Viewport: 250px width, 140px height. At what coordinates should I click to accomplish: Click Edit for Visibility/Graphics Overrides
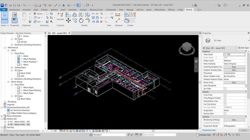[x=234, y=67]
